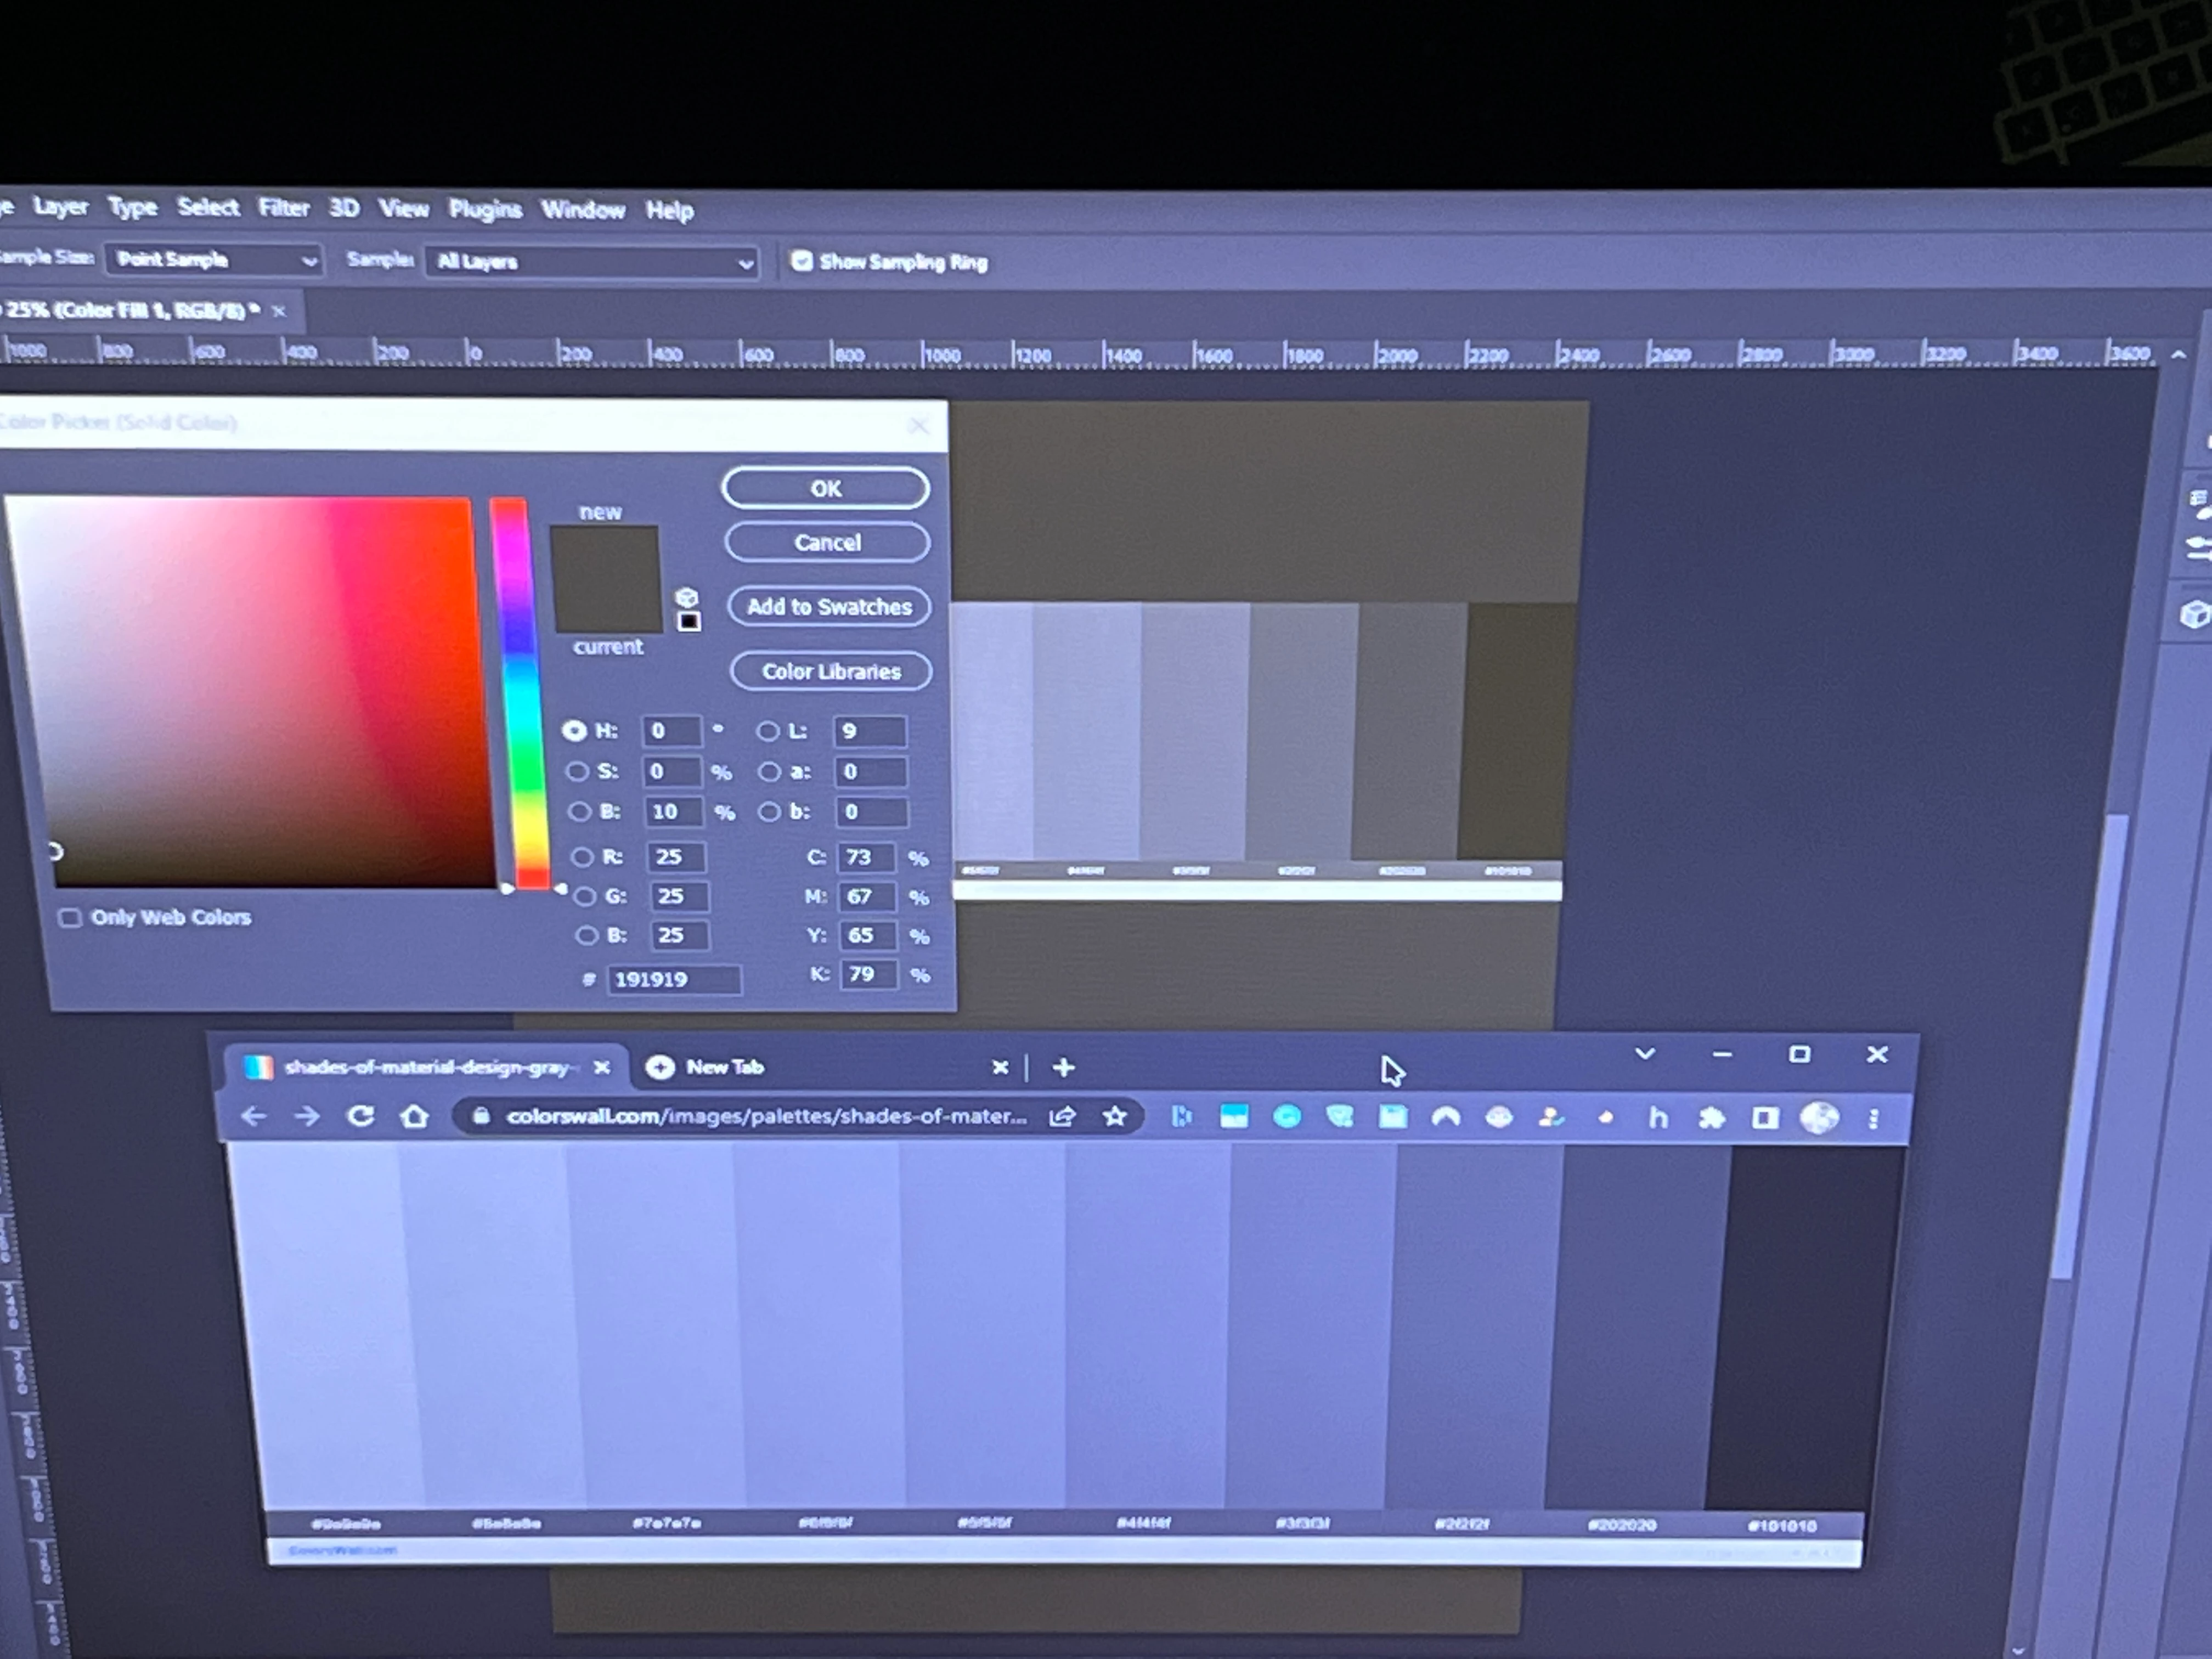Click the Add to Swatches button
The height and width of the screenshot is (1659, 2212).
(x=829, y=607)
